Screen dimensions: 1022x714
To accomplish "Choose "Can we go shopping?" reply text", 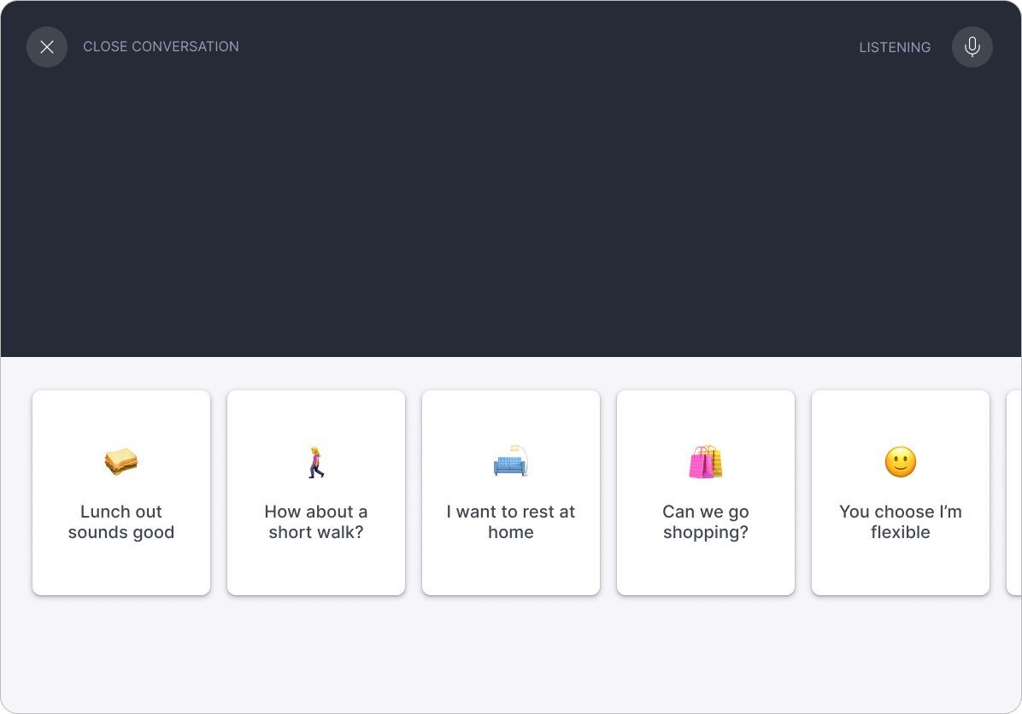I will pyautogui.click(x=706, y=522).
